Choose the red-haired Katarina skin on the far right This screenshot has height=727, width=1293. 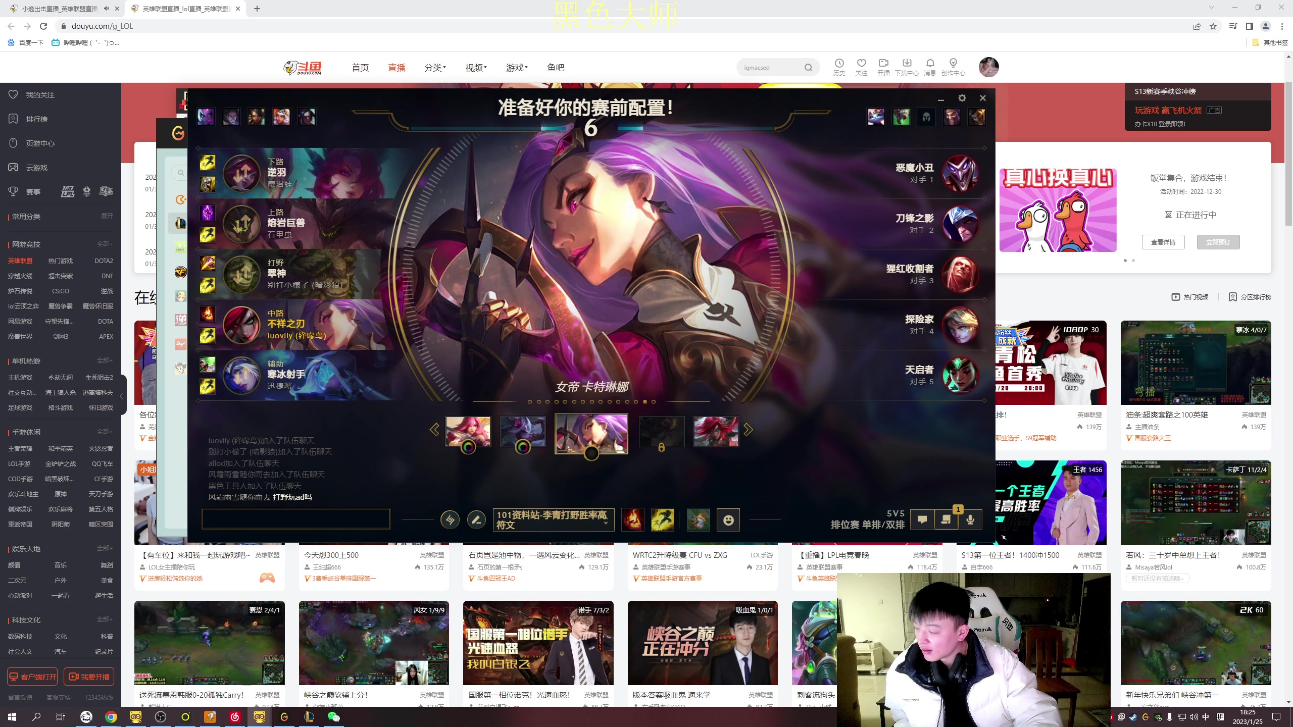click(x=716, y=432)
